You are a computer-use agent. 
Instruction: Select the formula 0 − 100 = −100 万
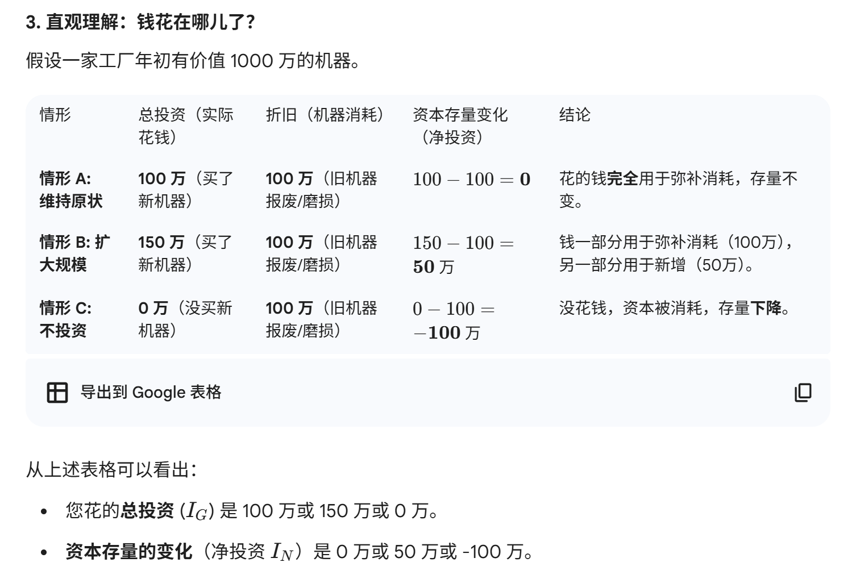(x=453, y=320)
